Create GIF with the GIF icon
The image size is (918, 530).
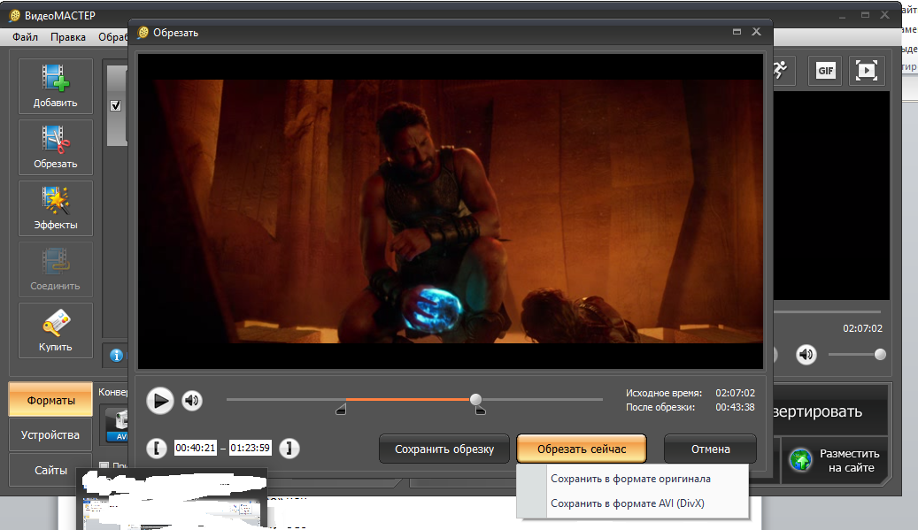826,71
